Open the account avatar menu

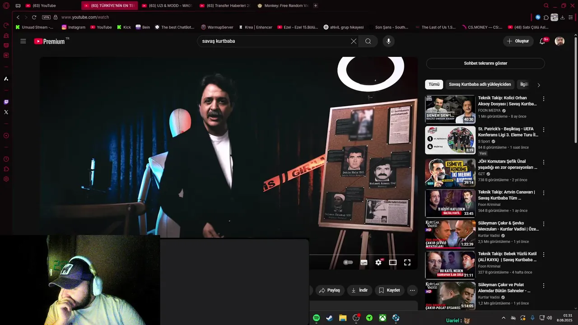(559, 41)
